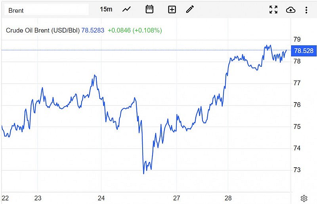Enter fullscreen chart mode
This screenshot has height=204, width=317.
(273, 10)
